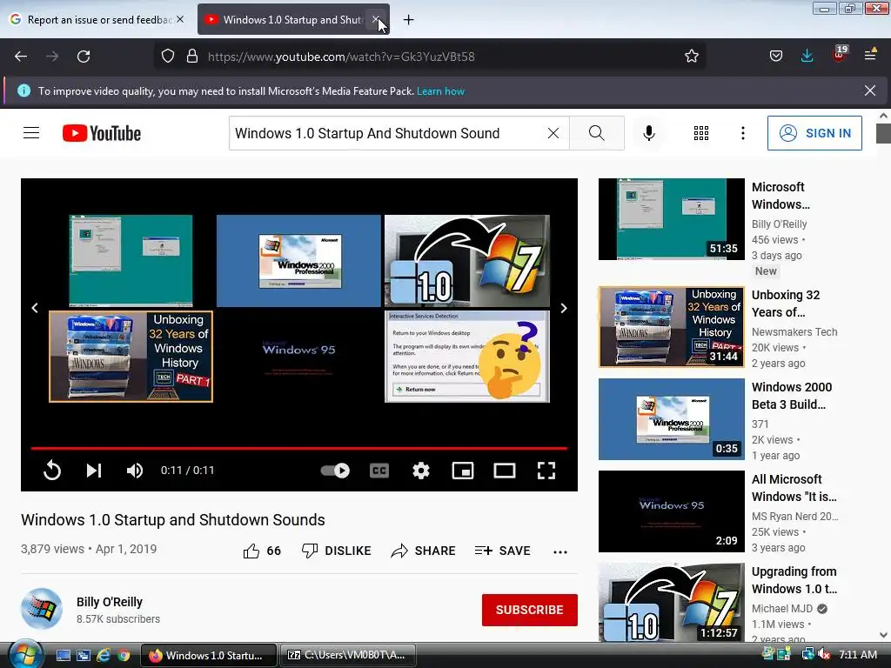Open Billy O'Reilly channel avatar

(42, 609)
